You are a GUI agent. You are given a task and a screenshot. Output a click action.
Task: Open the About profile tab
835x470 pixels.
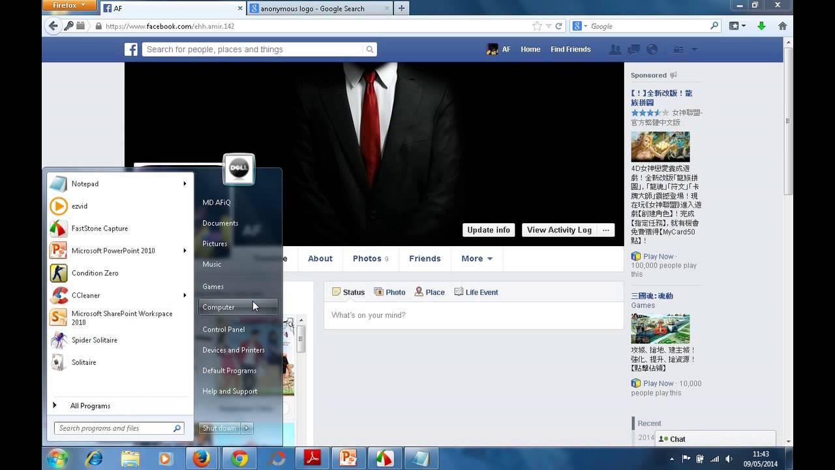pos(320,258)
